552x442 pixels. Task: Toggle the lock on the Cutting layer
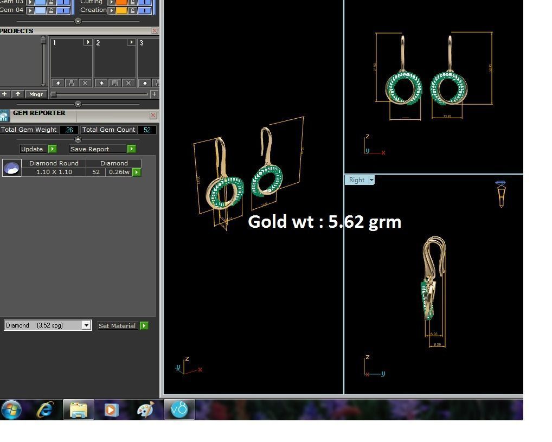pos(133,2)
